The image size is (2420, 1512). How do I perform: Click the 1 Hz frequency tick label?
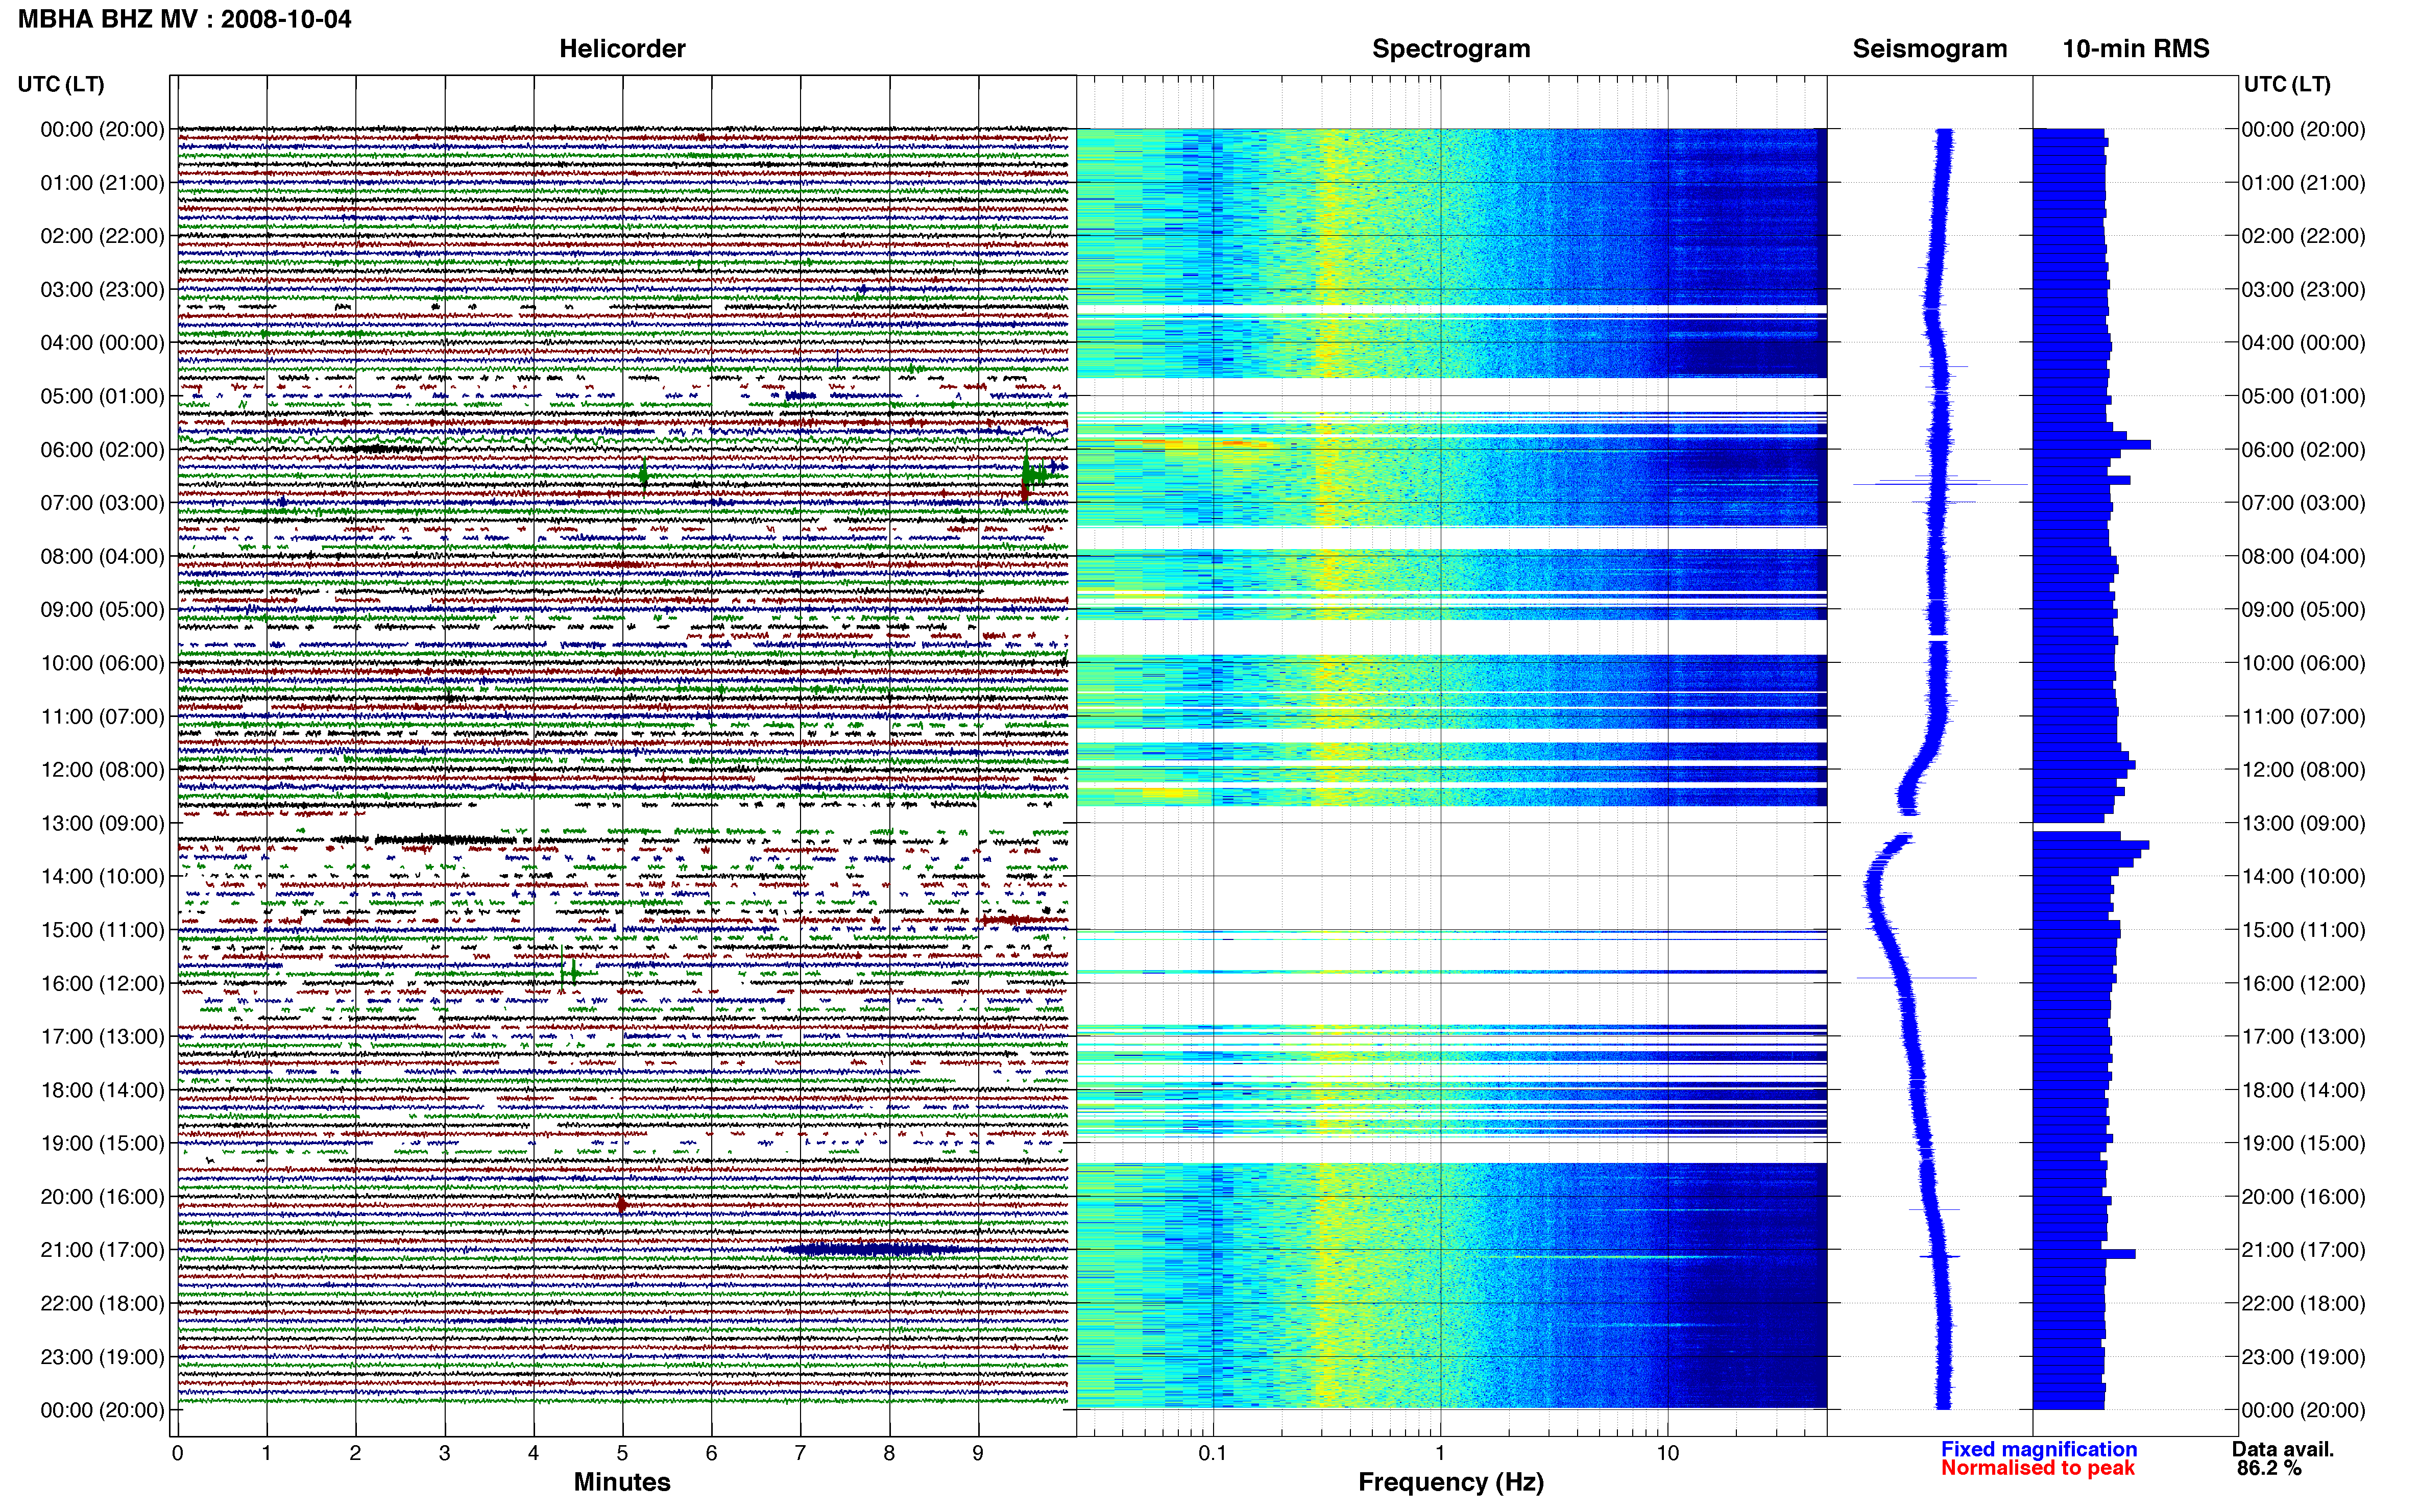tap(1440, 1454)
